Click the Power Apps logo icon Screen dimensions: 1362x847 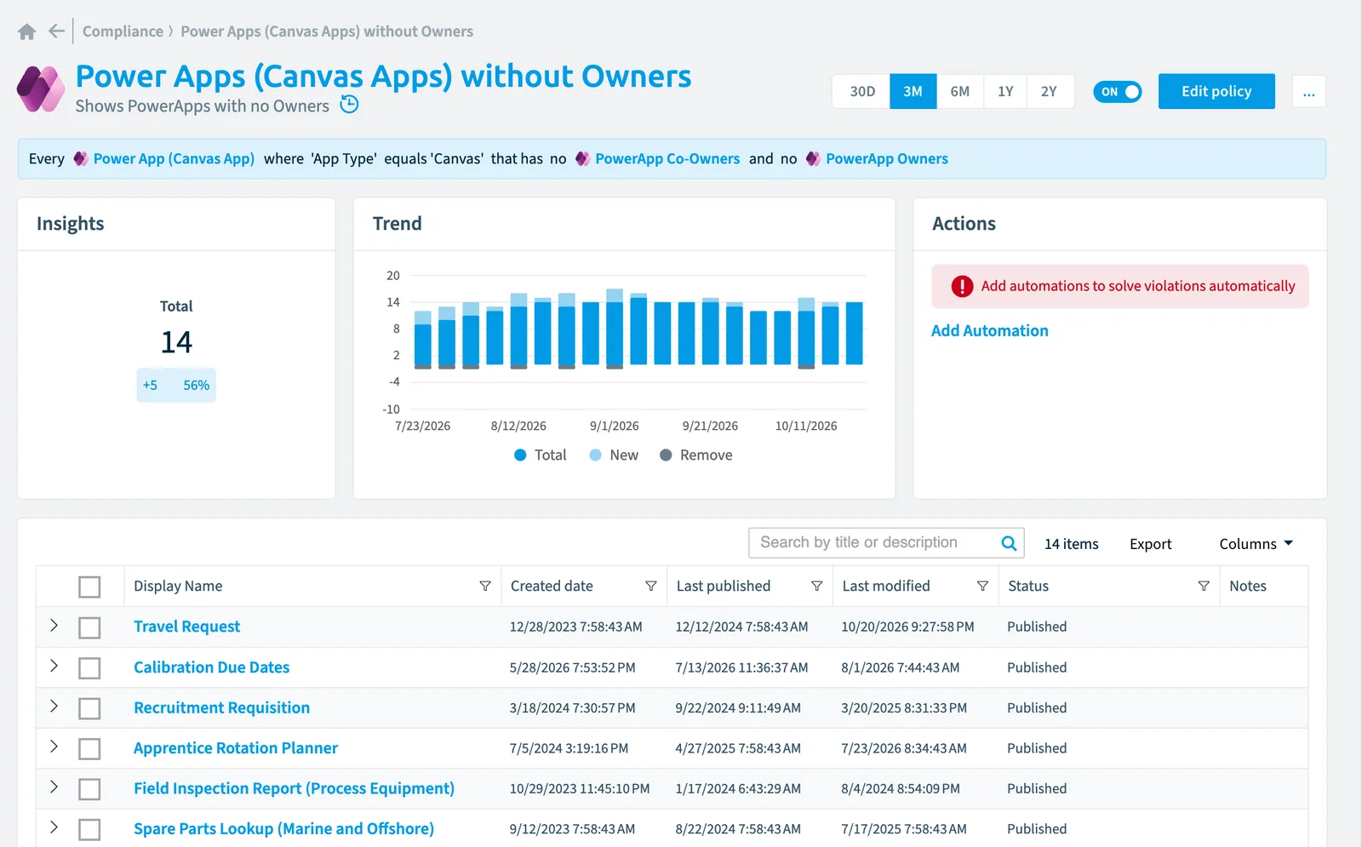tap(41, 89)
